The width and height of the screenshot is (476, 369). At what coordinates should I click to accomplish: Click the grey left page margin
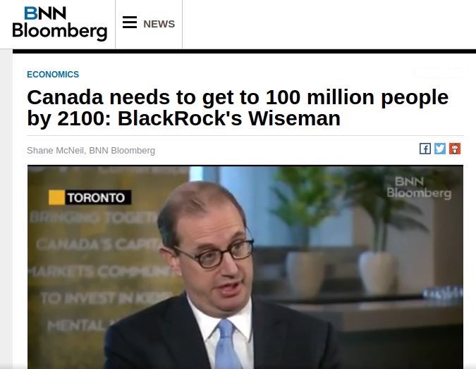pyautogui.click(x=6, y=209)
